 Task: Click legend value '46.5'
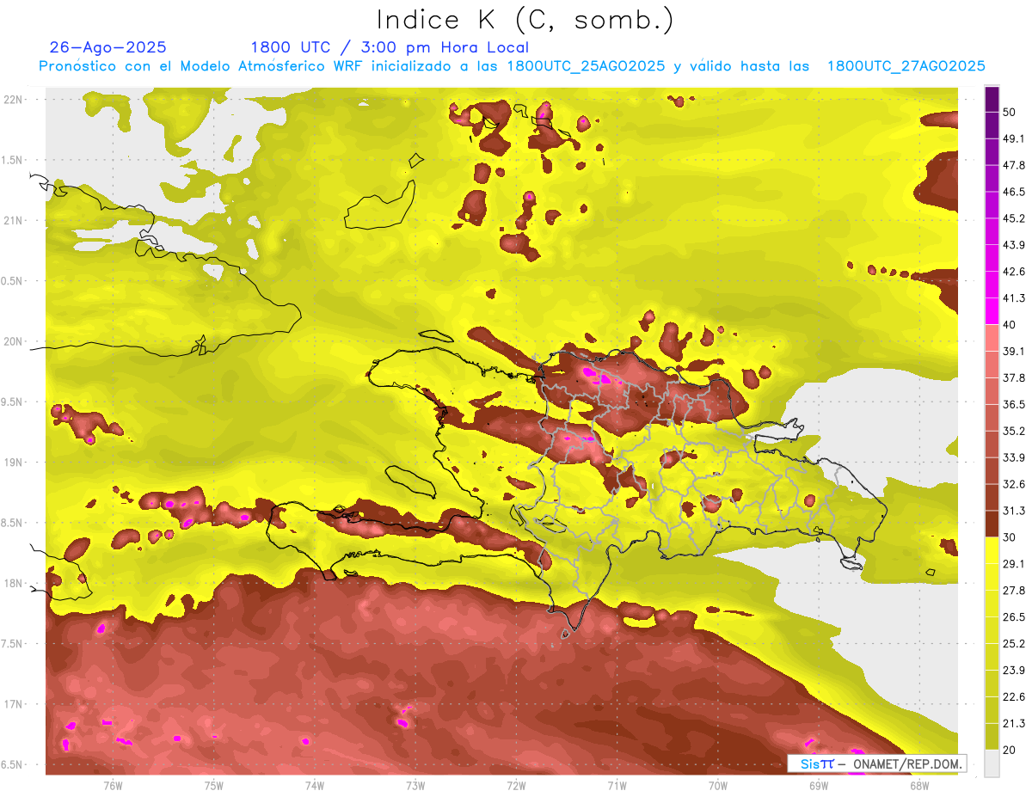pos(1013,192)
